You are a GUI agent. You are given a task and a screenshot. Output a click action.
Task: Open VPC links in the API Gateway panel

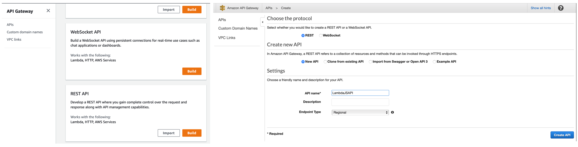point(14,39)
